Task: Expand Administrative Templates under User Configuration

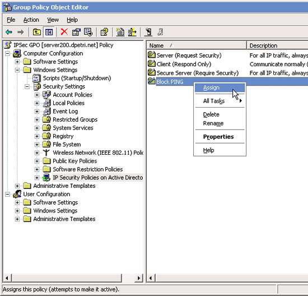Action: click(17, 219)
